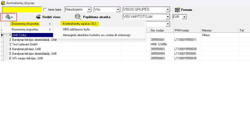Screen dimensions: 250x121
Task: Open the gear export/import tools dropdown
Action: click(x=9, y=17)
